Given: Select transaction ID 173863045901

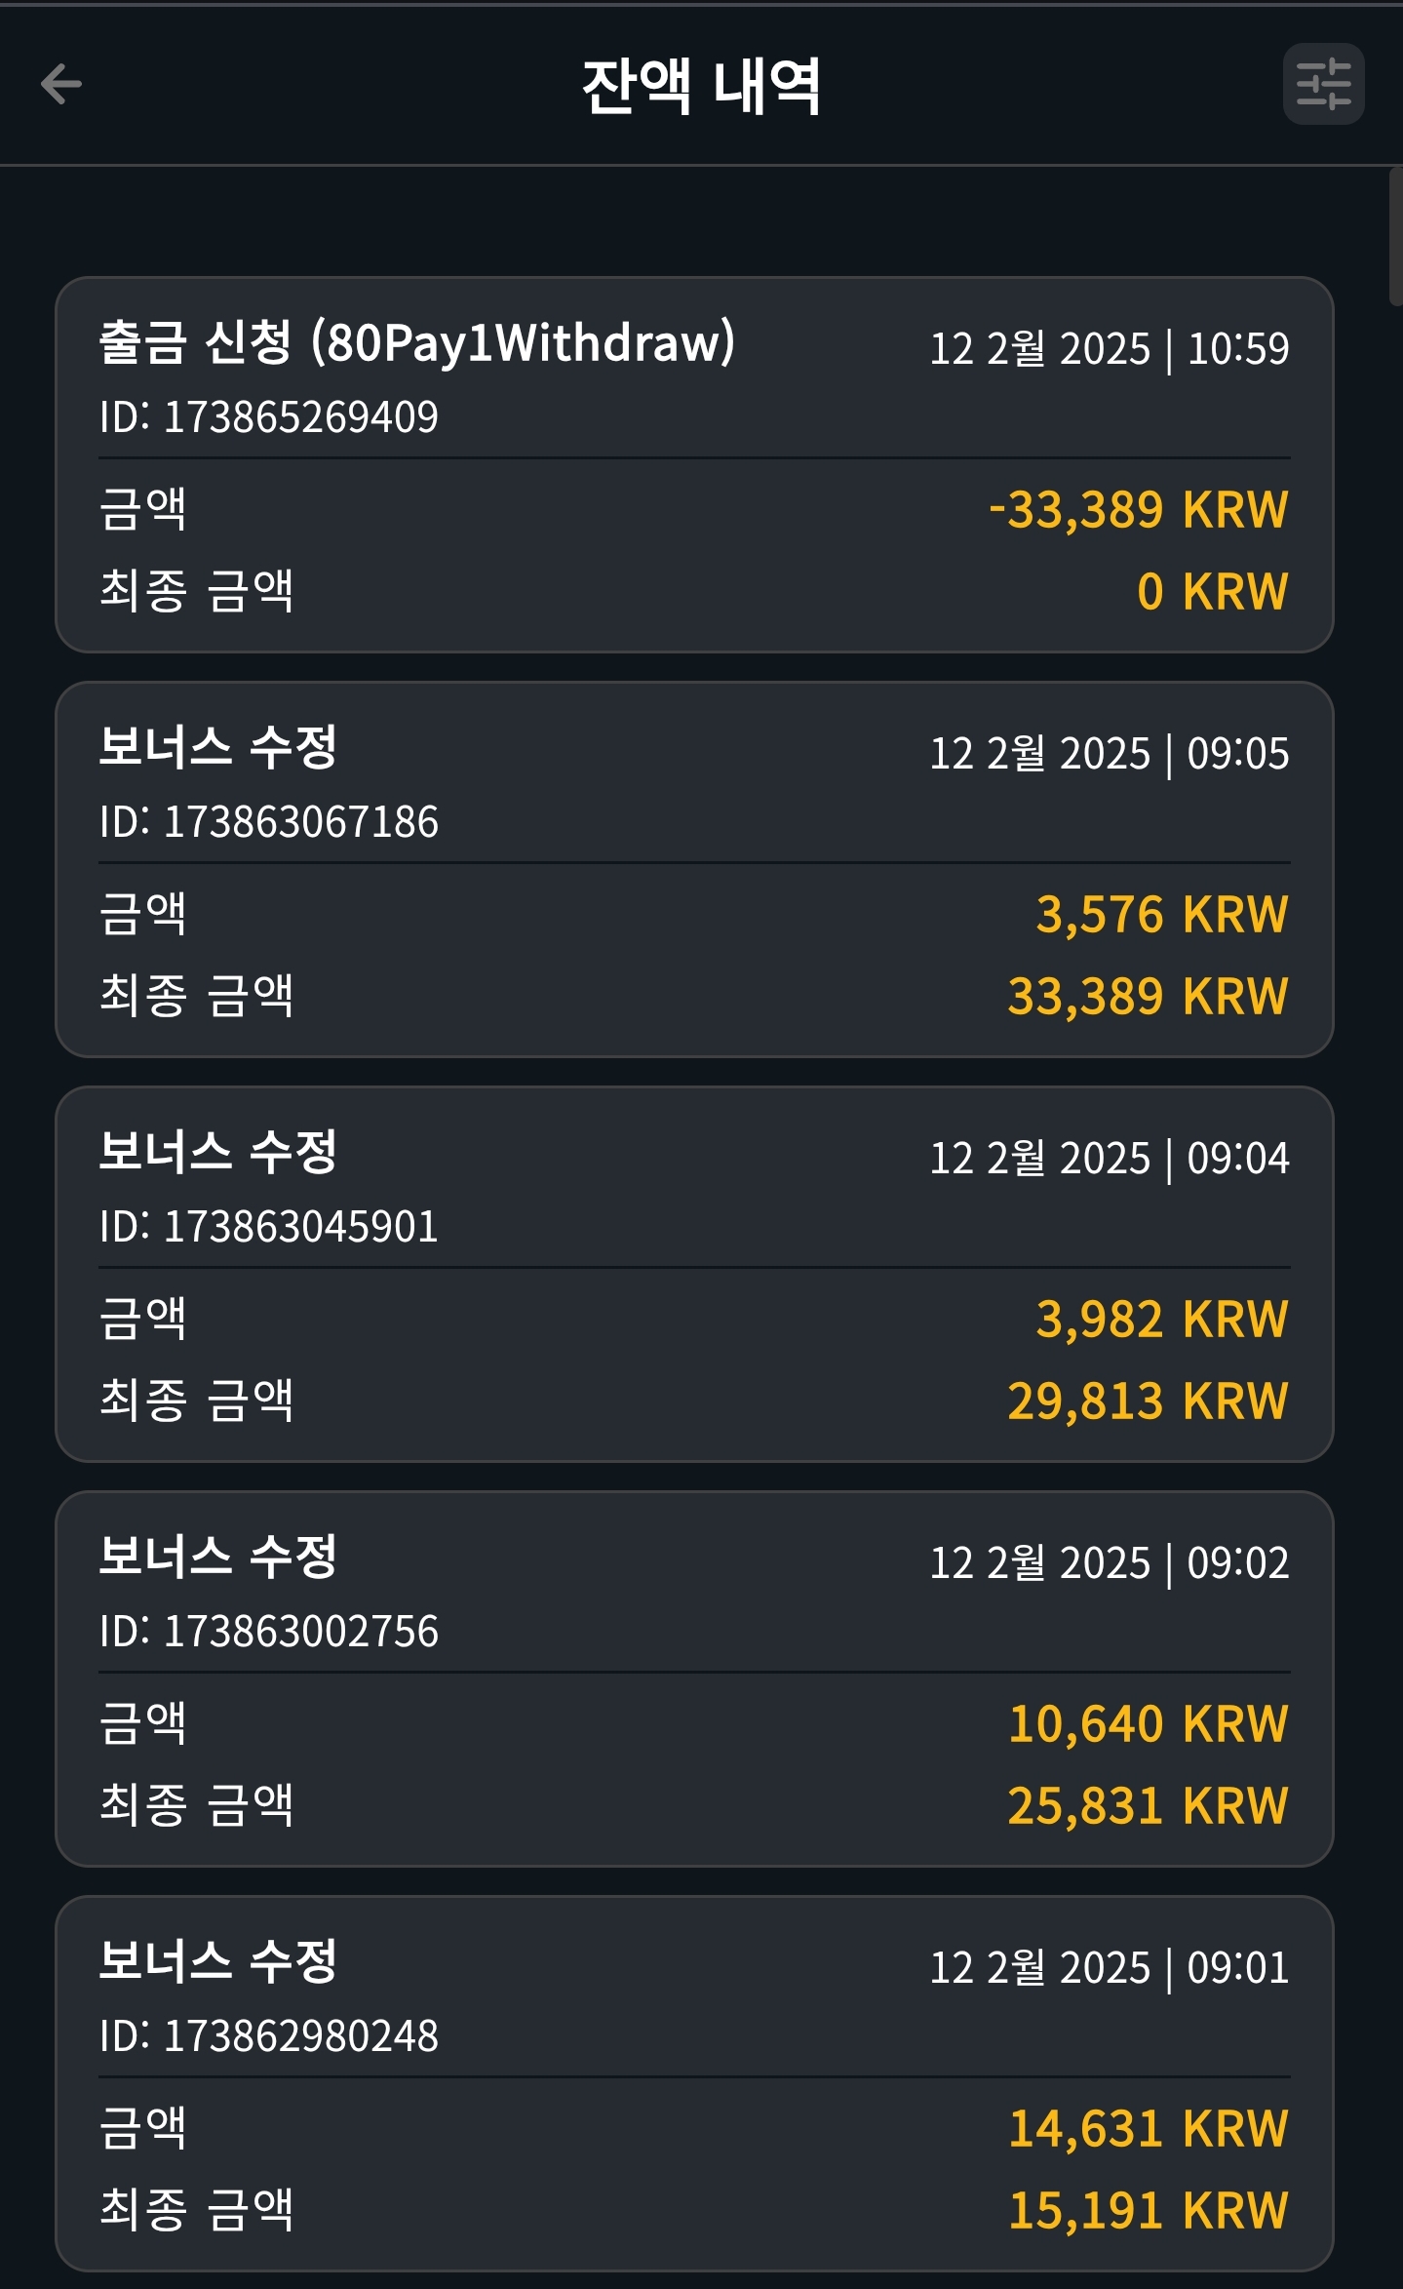Looking at the screenshot, I should [269, 1226].
